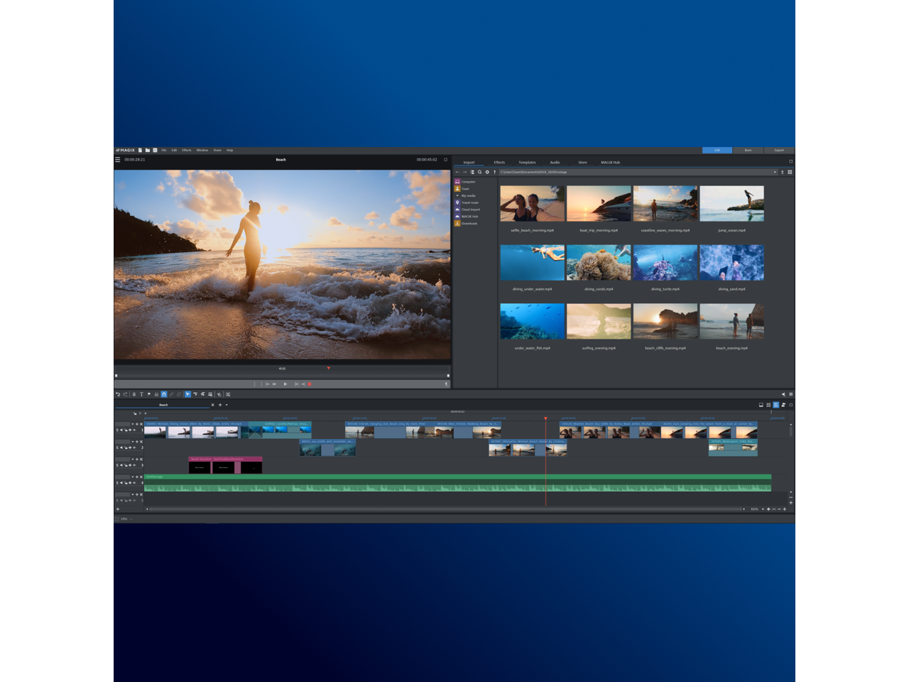Screen dimensions: 909x682
Task: Open dropdown arrow beside Beach timeline tab
Action: pos(227,405)
